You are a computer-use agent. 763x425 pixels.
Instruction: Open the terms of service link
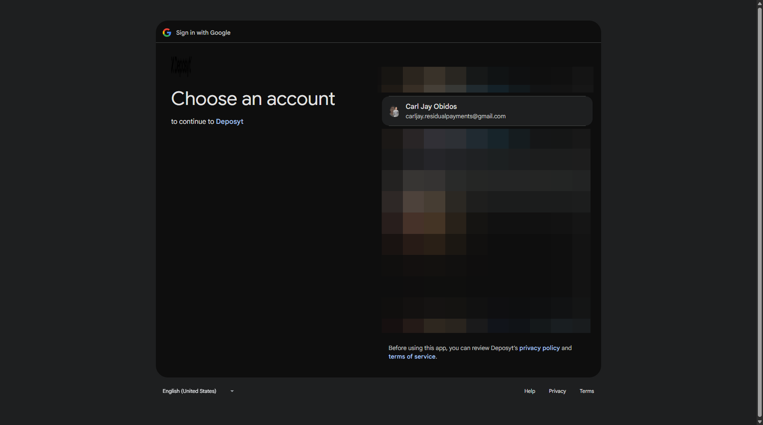[x=412, y=356]
